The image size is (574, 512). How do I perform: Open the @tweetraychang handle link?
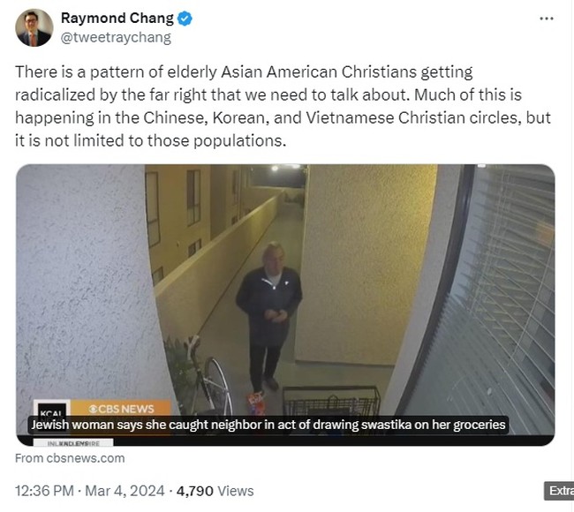116,38
